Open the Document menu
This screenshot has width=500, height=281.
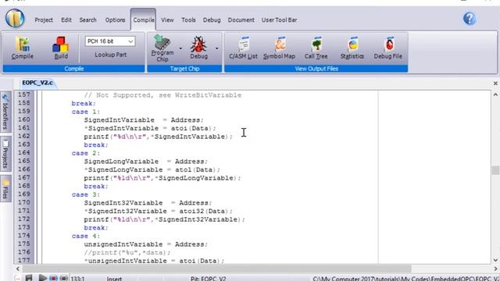241,20
